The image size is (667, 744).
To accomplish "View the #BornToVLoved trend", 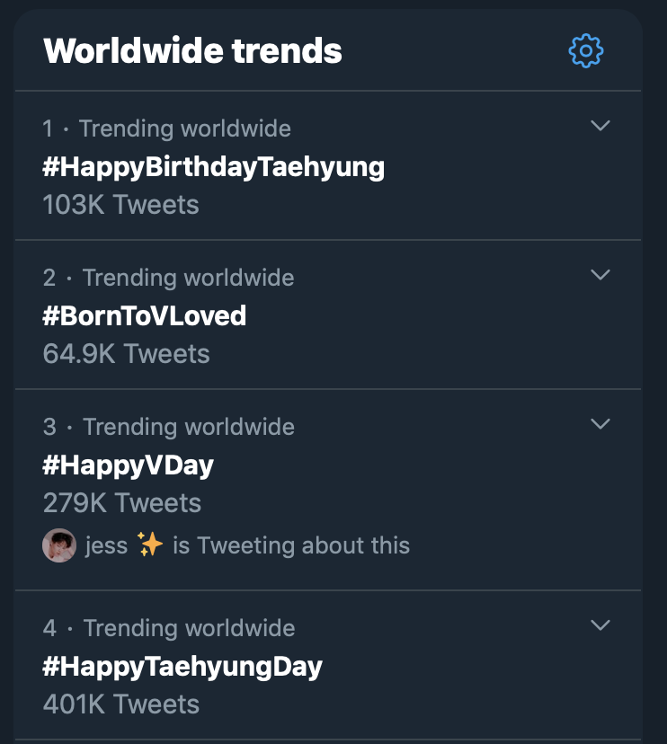I will pos(145,316).
